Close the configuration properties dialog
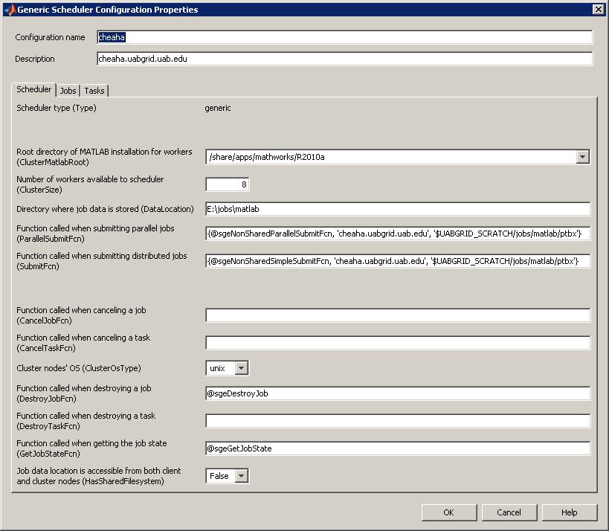This screenshot has width=609, height=531. [x=597, y=10]
